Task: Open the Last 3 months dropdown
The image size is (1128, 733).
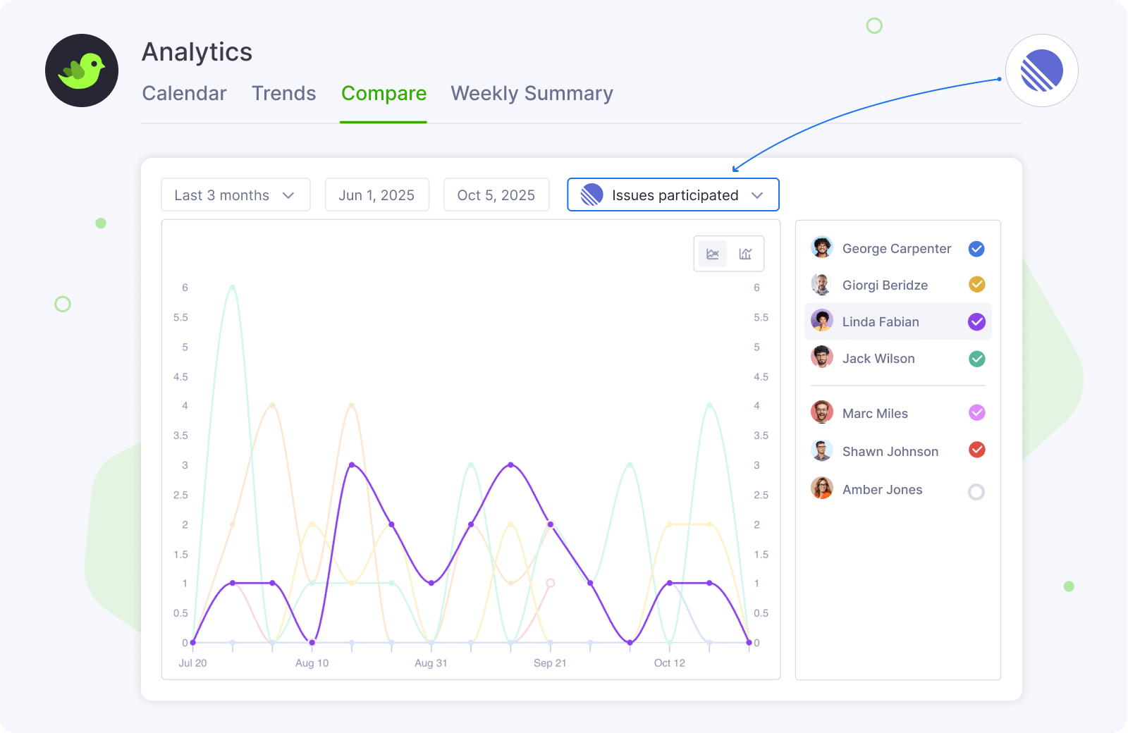Action: coord(235,195)
